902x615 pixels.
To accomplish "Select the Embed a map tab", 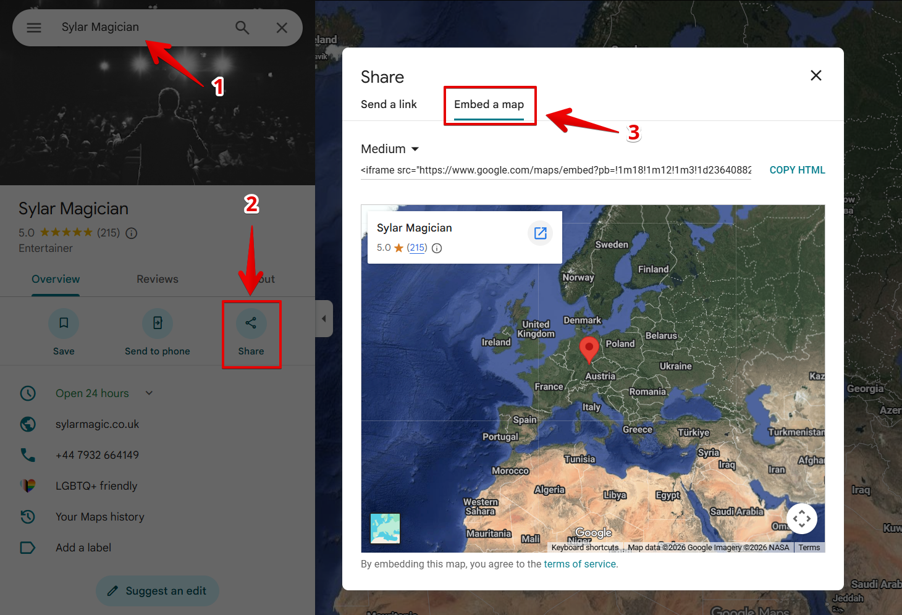I will pyautogui.click(x=489, y=104).
